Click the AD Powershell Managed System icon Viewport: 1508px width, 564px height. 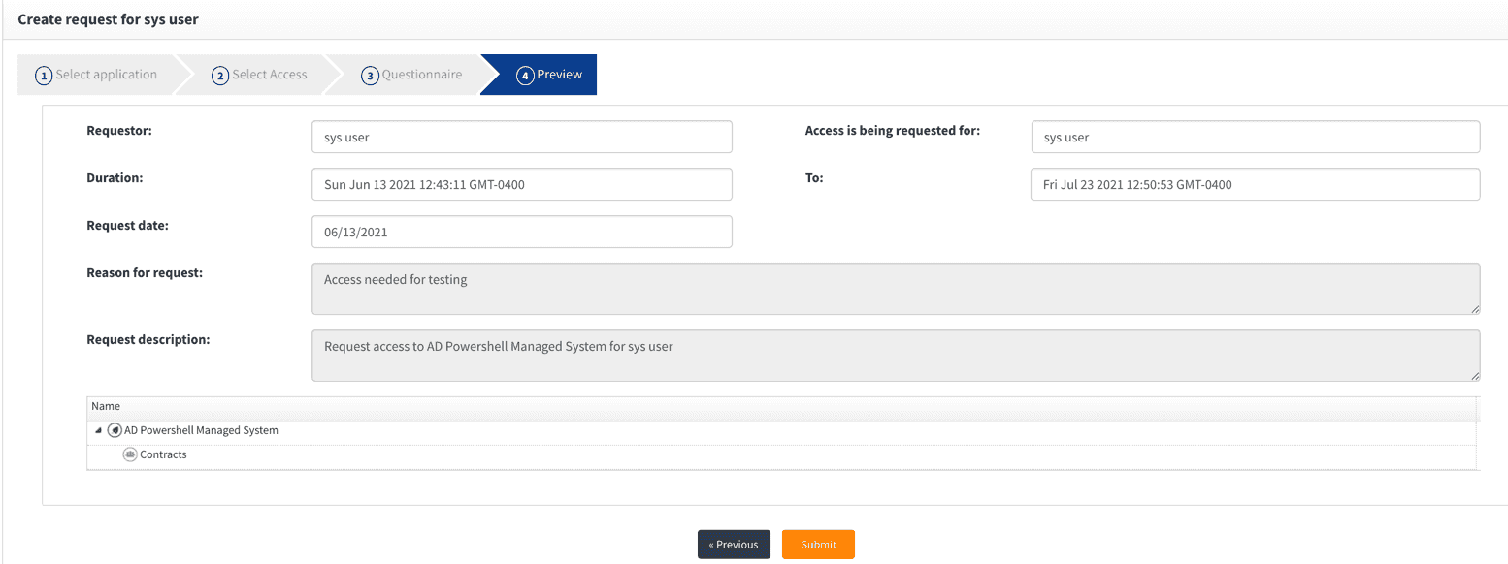(x=115, y=430)
